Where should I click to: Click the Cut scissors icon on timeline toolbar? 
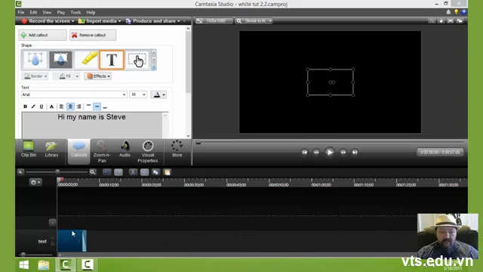click(133, 172)
